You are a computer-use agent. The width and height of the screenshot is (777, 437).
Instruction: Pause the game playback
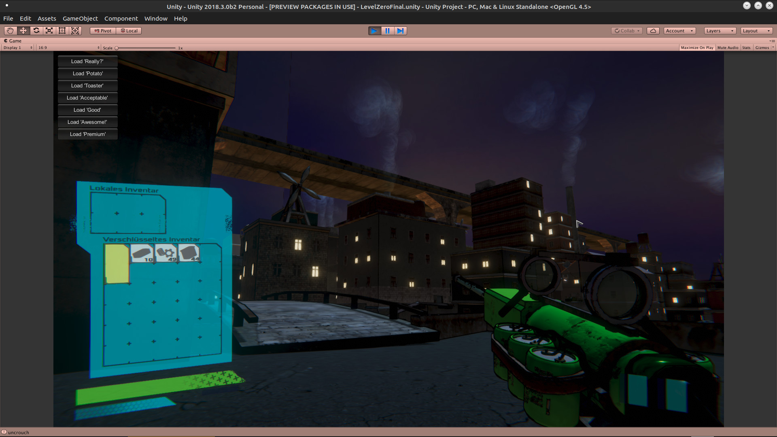[x=387, y=31]
